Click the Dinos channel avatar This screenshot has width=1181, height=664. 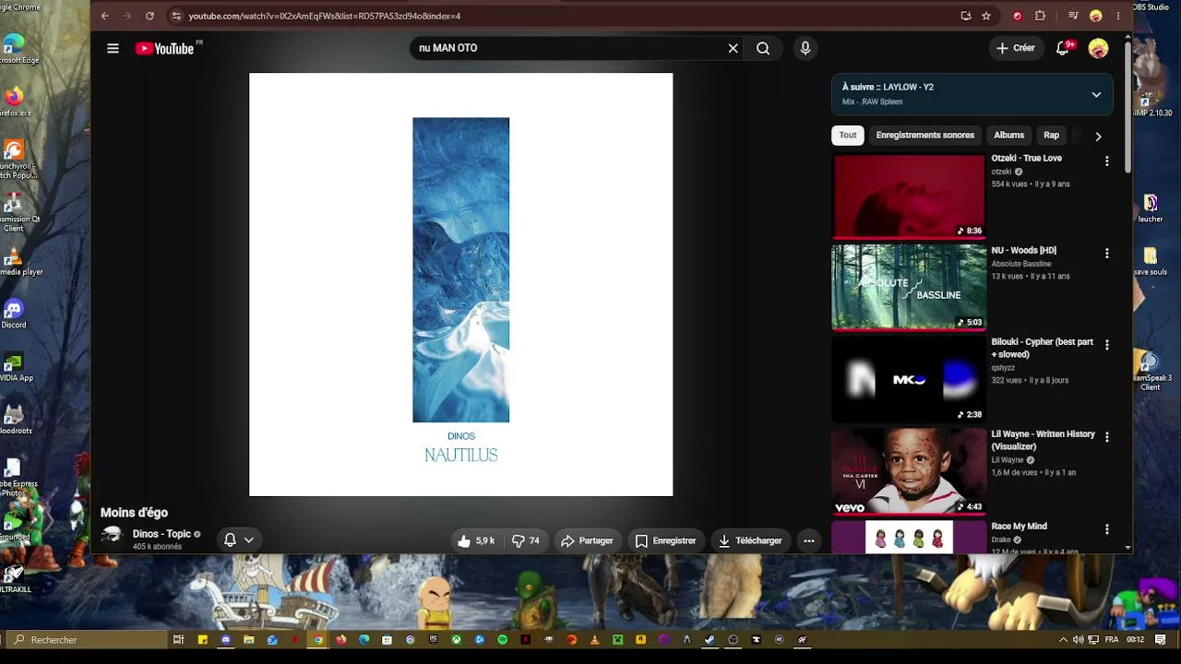113,537
